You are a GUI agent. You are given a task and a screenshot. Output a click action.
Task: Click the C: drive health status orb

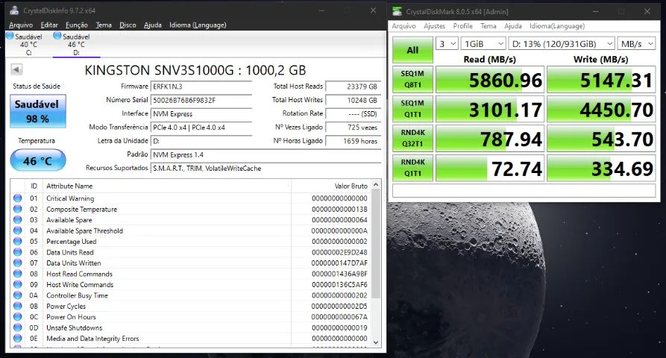click(x=10, y=36)
